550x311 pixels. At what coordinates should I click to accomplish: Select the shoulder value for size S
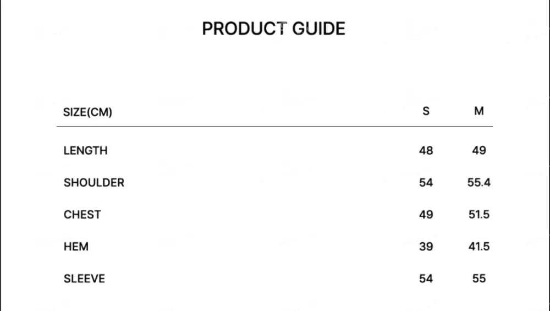[x=426, y=183]
